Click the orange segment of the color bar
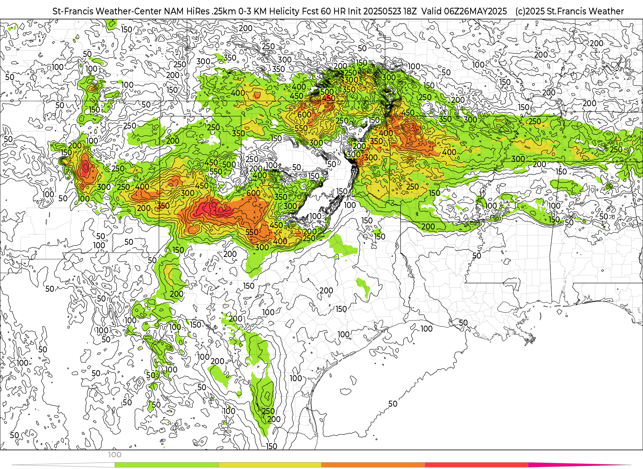Viewport: 643px width, 469px height. point(373,465)
